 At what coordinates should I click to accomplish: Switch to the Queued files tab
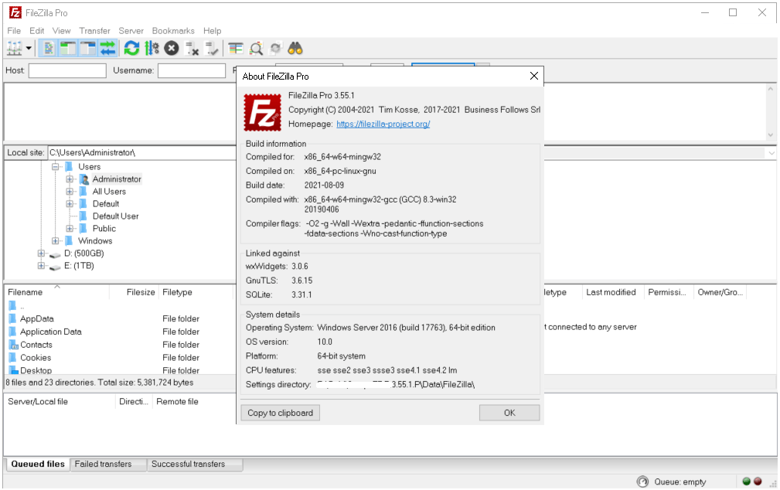(x=38, y=464)
